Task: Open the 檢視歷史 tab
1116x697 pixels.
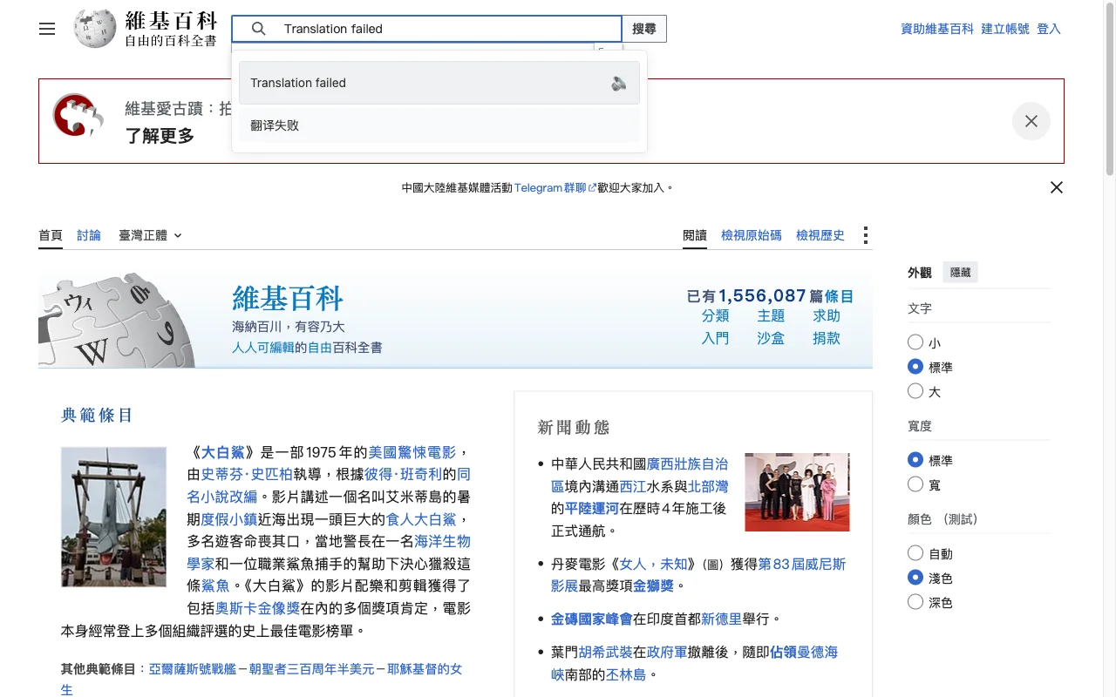Action: click(820, 235)
